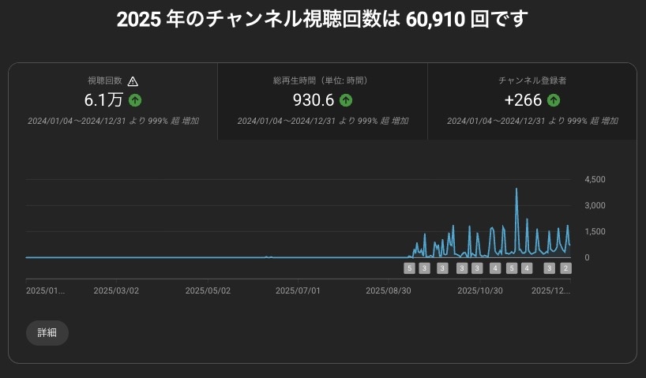Open the rightmost marker labeled 4
This screenshot has height=378, width=646.
click(527, 268)
